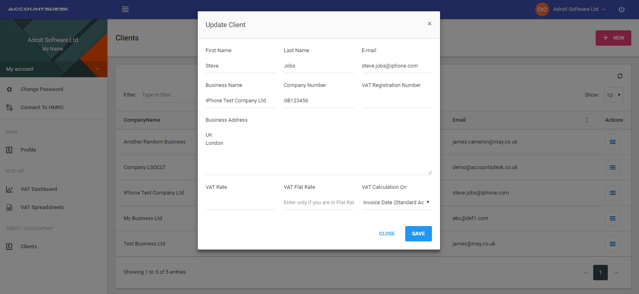Open actions menu for Test Business Ltd
Image resolution: width=639 pixels, height=294 pixels.
(x=612, y=244)
